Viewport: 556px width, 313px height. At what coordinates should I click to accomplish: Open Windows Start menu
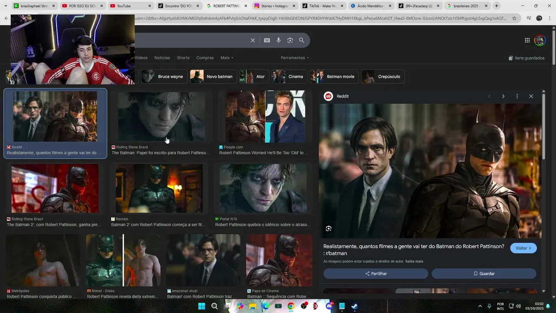(202, 306)
